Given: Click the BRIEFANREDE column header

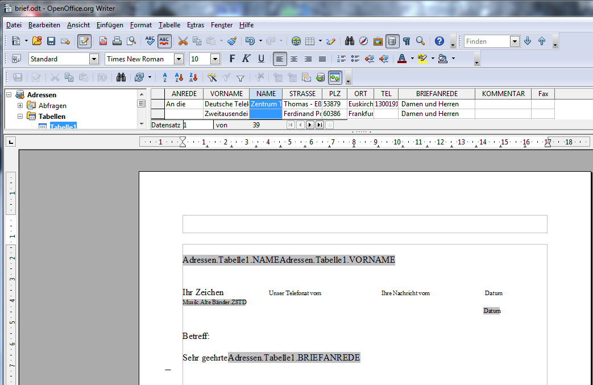Looking at the screenshot, I should coord(436,94).
